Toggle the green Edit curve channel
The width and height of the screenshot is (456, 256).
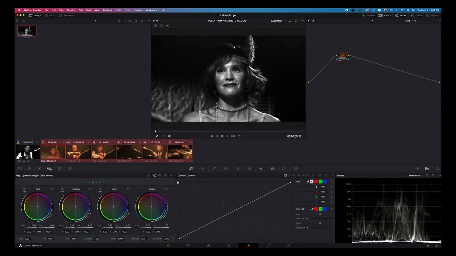(x=320, y=181)
